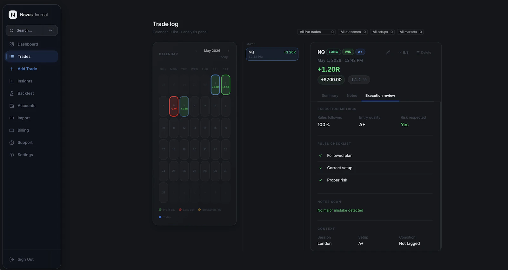Toggle the Correct setup checkmark
Viewport: 508px width, 270px height.
tap(320, 168)
